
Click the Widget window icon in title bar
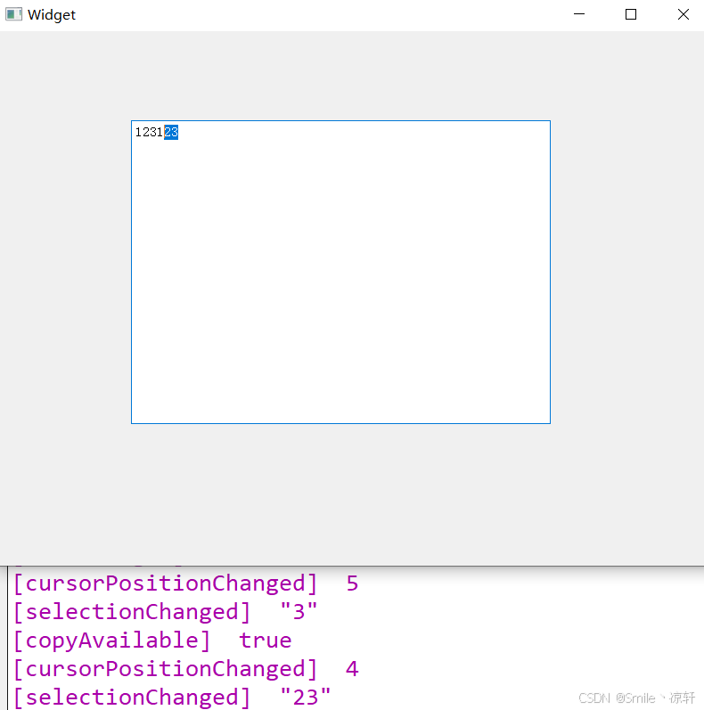[x=13, y=14]
